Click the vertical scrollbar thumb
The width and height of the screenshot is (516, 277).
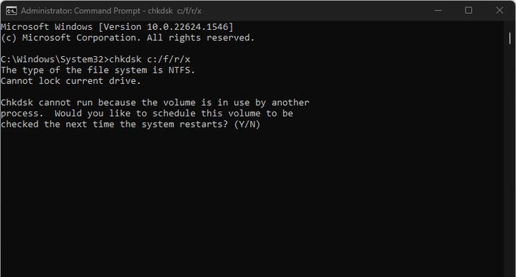coord(510,39)
